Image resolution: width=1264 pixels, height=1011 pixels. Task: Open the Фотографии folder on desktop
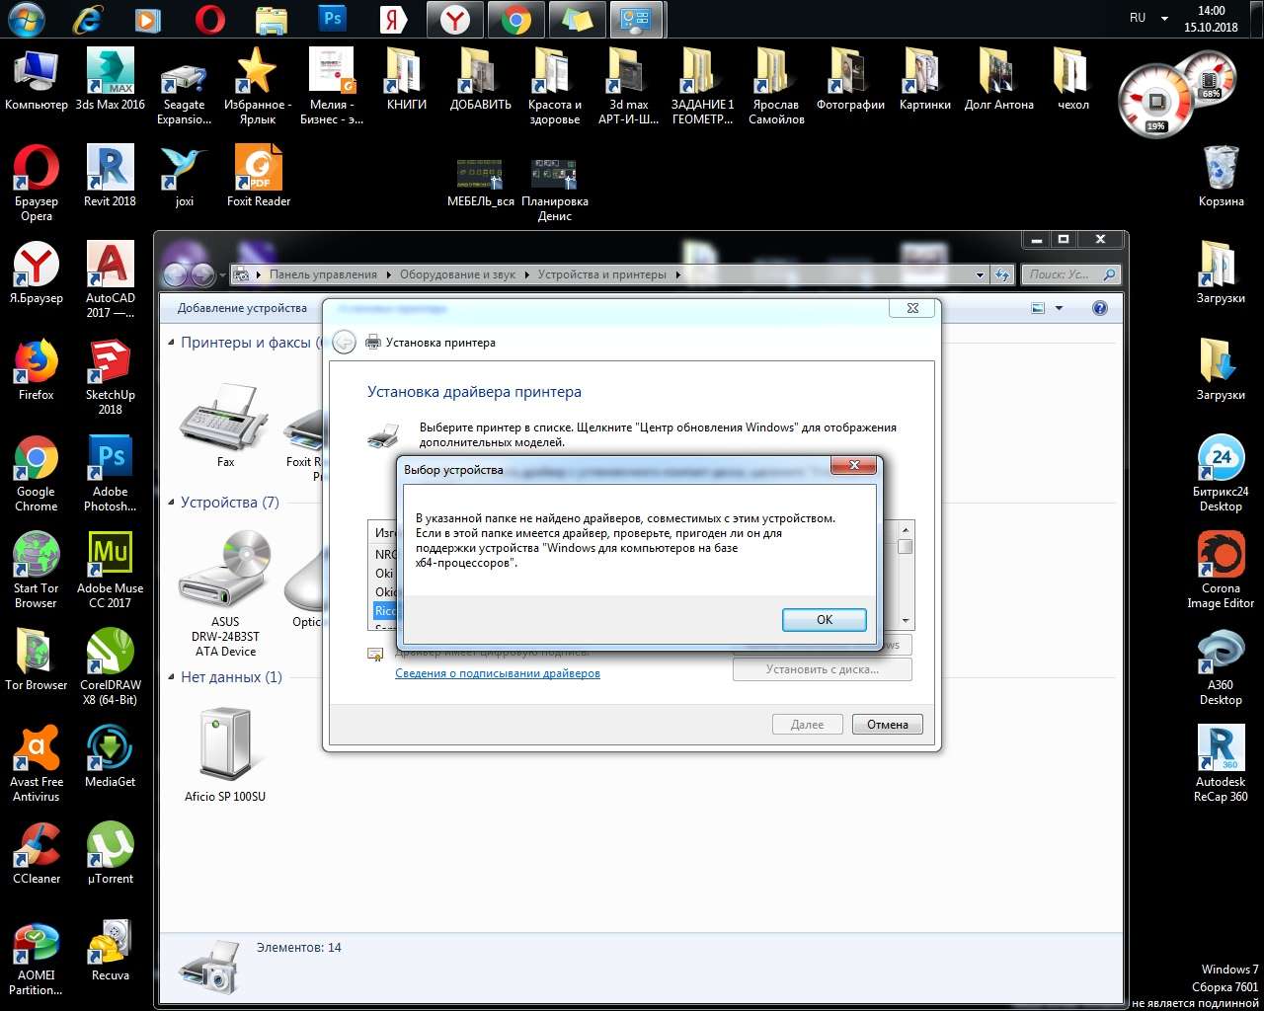point(851,81)
